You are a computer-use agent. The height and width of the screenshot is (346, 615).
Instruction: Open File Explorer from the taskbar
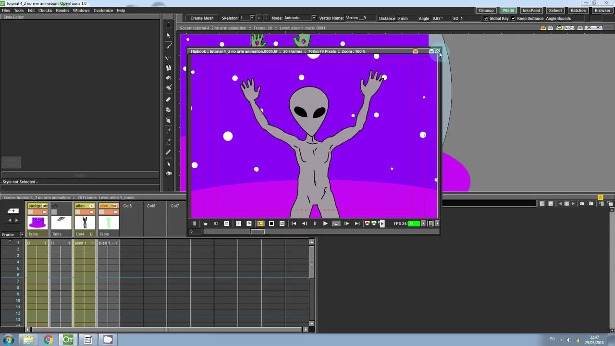point(28,340)
